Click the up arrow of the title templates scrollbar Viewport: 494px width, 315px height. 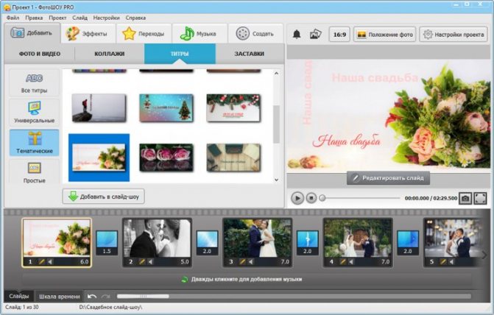[276, 74]
